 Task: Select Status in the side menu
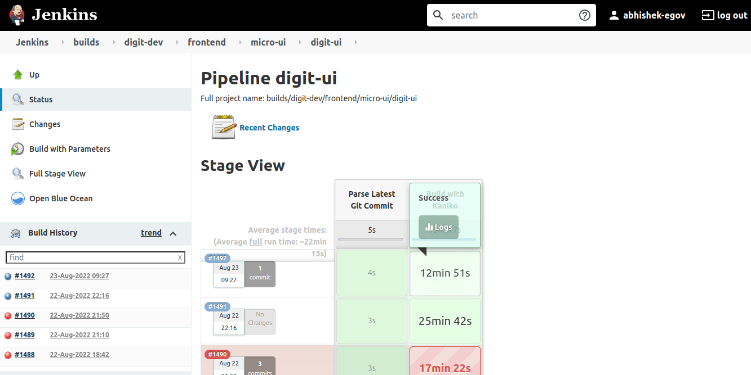coord(41,100)
